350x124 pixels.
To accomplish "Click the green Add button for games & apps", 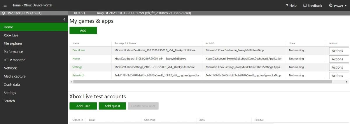I will (83, 30).
